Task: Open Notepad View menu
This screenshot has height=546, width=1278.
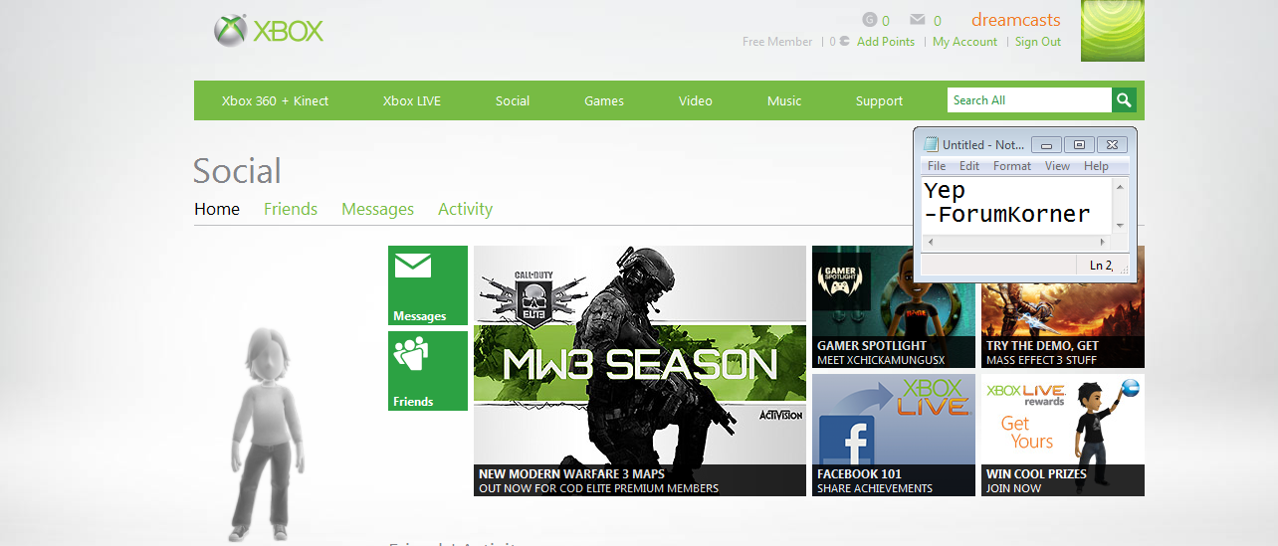Action: coord(1058,166)
